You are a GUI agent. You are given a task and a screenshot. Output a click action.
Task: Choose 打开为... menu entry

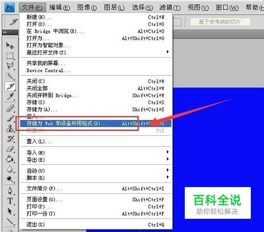96,38
